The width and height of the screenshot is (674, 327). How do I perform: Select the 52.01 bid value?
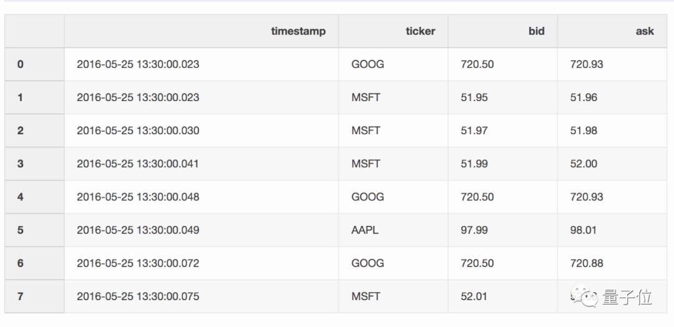tap(474, 296)
